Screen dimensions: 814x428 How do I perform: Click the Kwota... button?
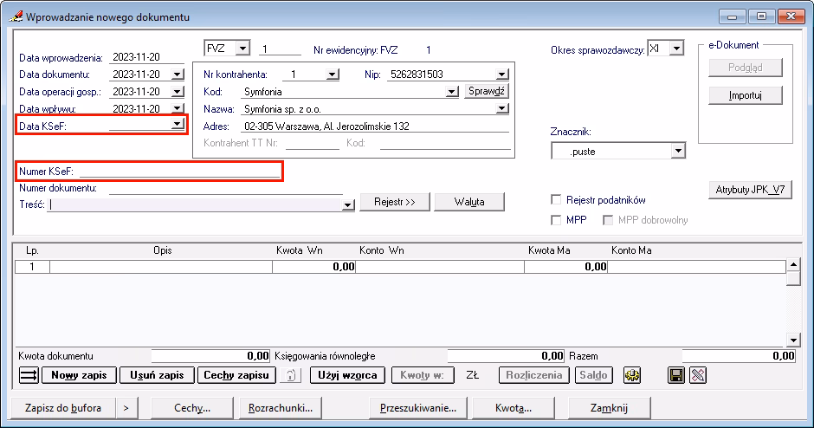[513, 408]
